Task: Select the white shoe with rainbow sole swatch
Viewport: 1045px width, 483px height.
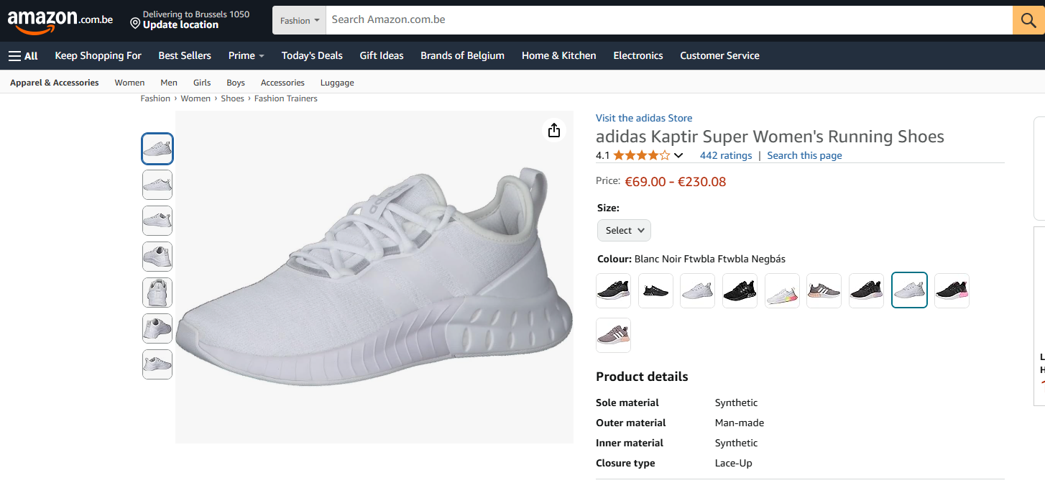Action: click(x=782, y=291)
